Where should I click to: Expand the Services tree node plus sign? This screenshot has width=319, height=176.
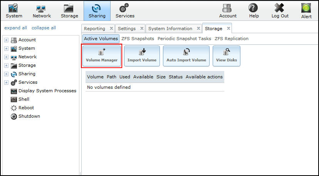click(x=6, y=82)
